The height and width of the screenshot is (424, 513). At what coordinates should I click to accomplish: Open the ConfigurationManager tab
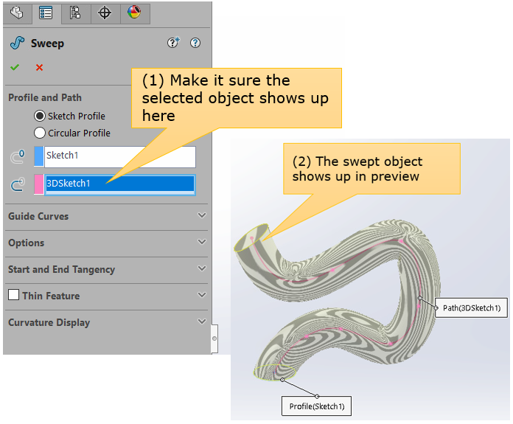point(75,13)
